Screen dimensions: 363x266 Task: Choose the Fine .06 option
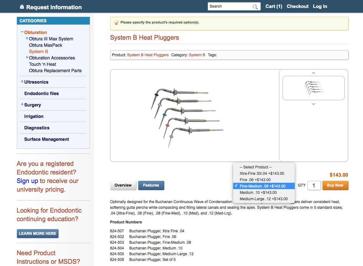coord(264,180)
